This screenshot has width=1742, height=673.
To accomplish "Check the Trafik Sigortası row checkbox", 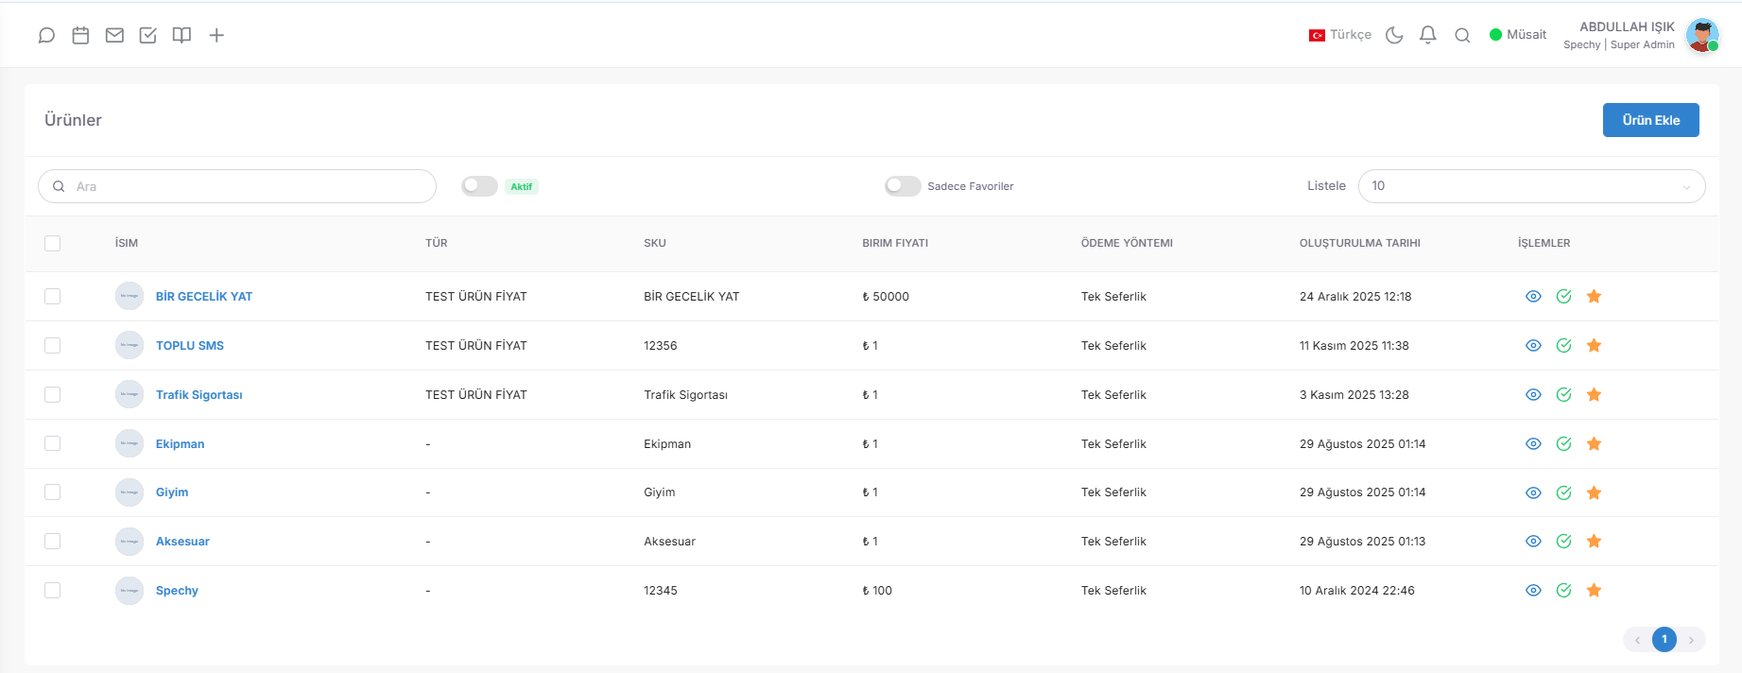I will coord(52,395).
